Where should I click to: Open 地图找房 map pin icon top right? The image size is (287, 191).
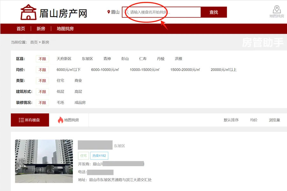(x=276, y=10)
